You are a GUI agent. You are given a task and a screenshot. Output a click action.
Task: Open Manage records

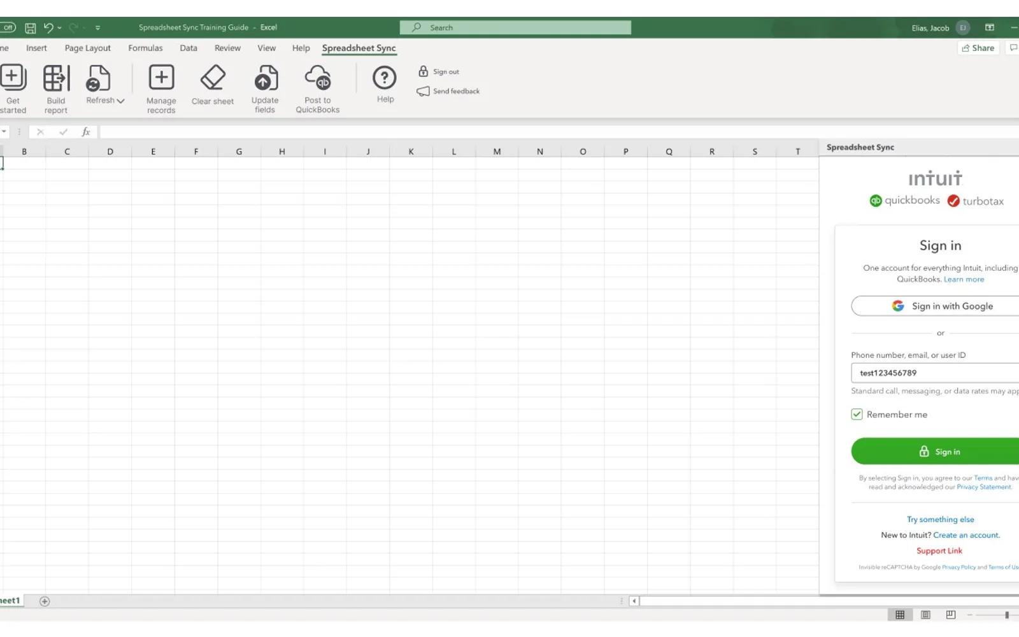click(161, 89)
